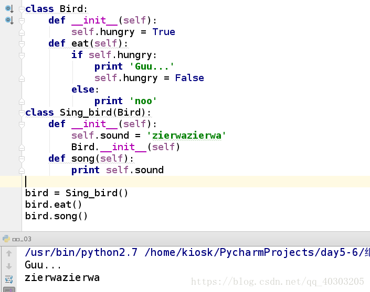The image size is (370, 292).
Task: Click fold-end marker beside print self.sound
Action: (22, 171)
